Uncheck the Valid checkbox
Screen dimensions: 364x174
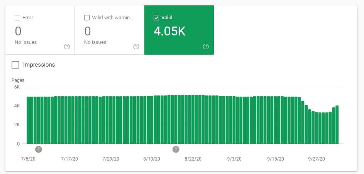coord(156,18)
